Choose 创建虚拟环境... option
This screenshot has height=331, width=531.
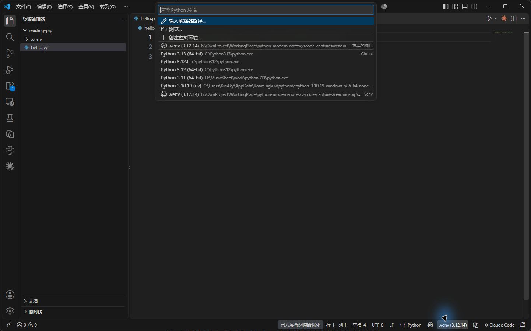coord(266,37)
